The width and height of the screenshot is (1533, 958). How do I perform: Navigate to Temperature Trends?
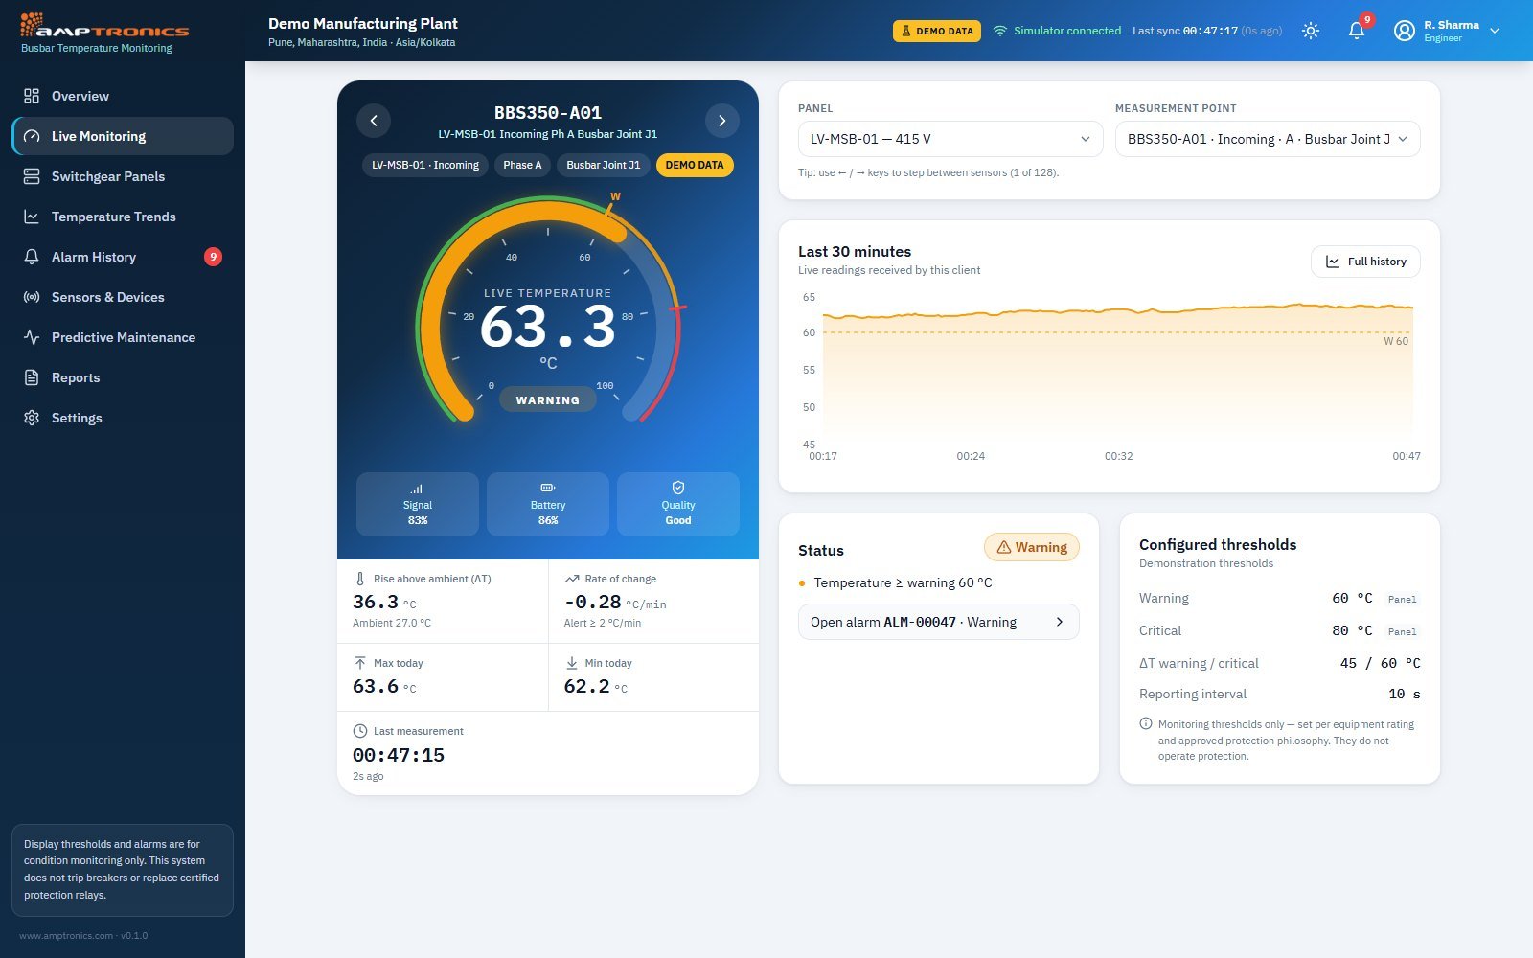pyautogui.click(x=123, y=217)
